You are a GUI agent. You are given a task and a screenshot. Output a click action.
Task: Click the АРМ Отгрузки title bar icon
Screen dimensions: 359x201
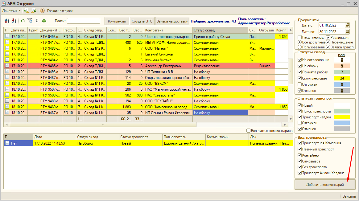coord(3,3)
